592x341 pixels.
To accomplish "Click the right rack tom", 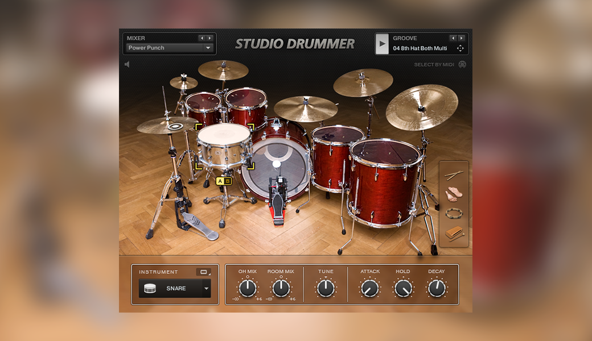I will pos(246,107).
